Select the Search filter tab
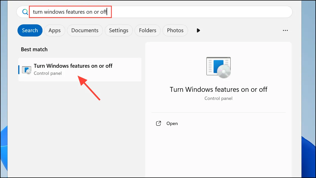316x178 pixels. (x=30, y=30)
